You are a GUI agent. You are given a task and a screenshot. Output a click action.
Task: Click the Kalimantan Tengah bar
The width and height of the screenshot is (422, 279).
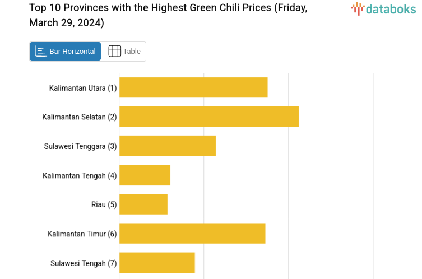tap(145, 175)
